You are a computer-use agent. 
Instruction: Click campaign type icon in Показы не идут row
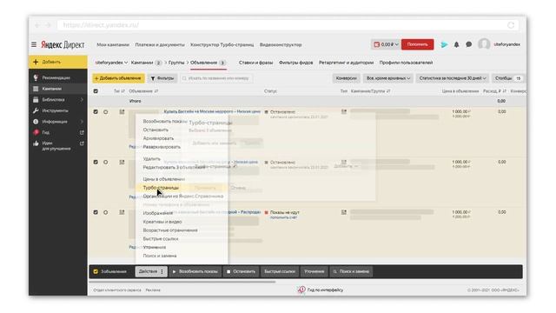click(x=344, y=212)
